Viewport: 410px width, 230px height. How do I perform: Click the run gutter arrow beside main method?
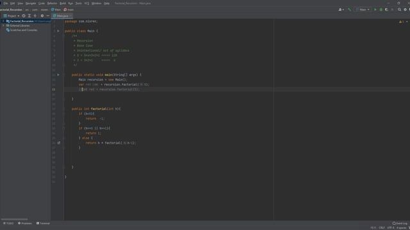[58, 75]
